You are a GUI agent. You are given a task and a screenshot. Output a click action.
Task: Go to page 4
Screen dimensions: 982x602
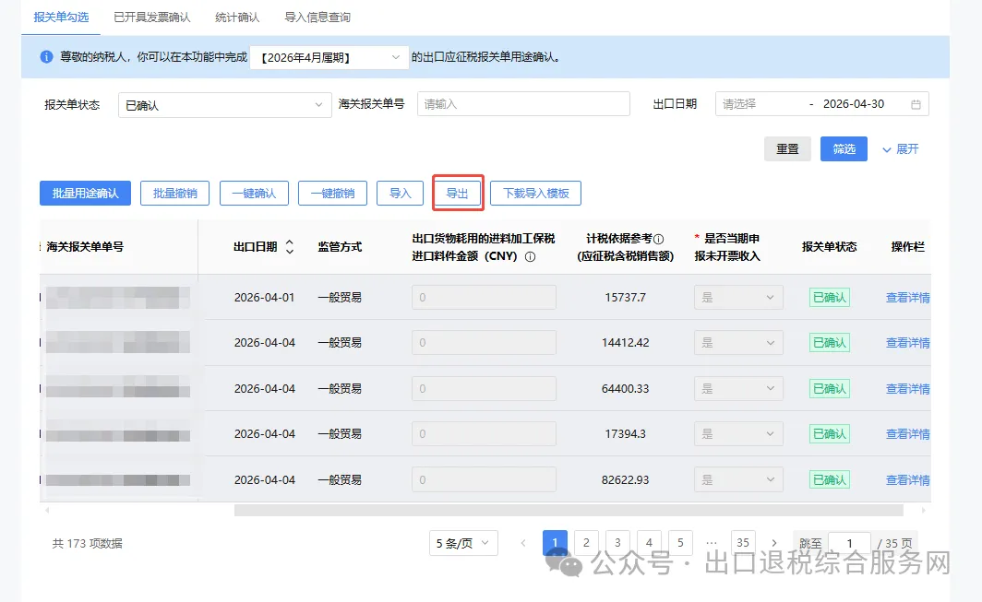pyautogui.click(x=649, y=543)
